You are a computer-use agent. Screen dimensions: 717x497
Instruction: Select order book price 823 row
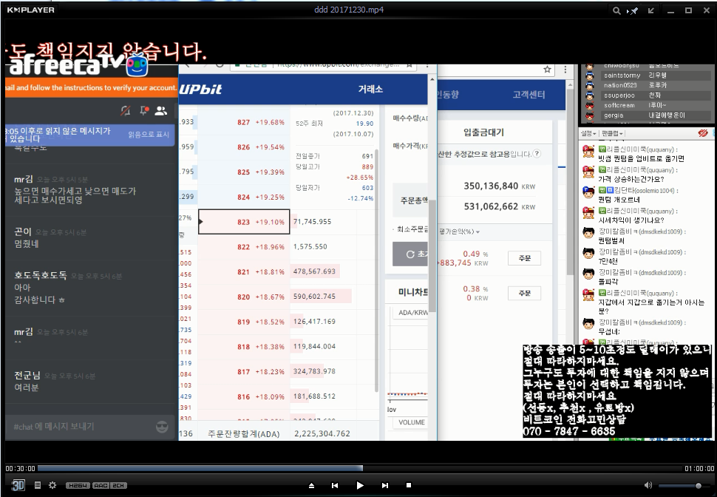244,221
